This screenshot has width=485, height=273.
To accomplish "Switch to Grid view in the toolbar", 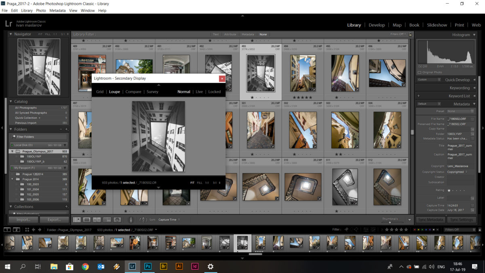I will click(76, 220).
